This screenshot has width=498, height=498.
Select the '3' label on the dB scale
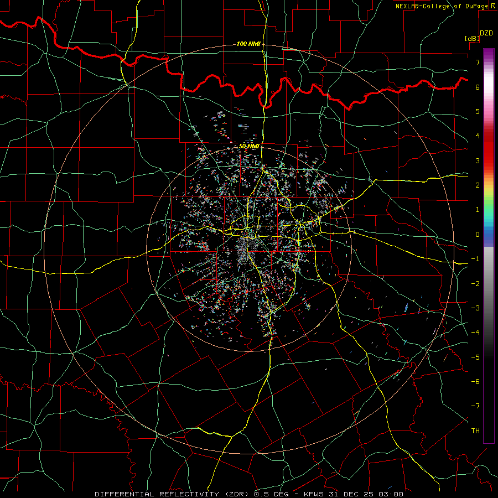click(478, 160)
